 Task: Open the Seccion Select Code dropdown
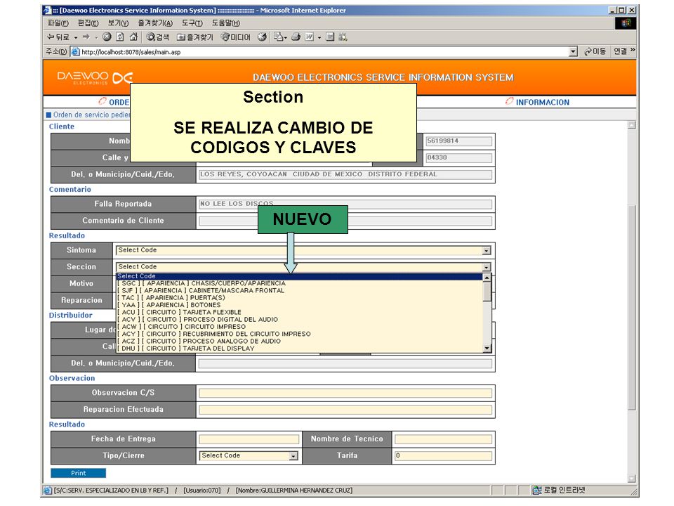coord(303,267)
